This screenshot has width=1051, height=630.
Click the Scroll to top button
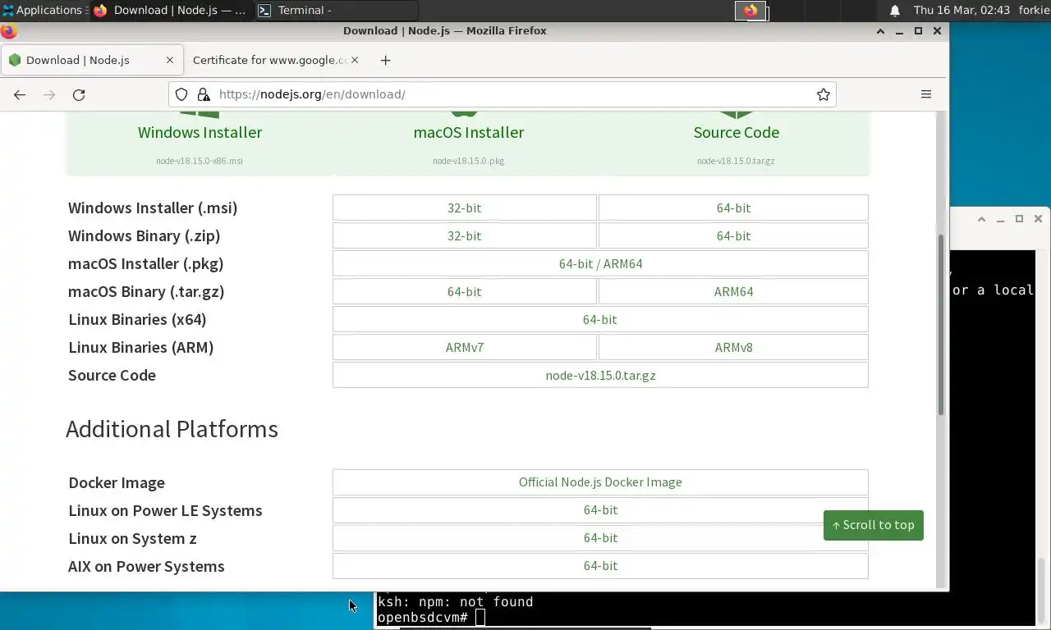click(873, 525)
